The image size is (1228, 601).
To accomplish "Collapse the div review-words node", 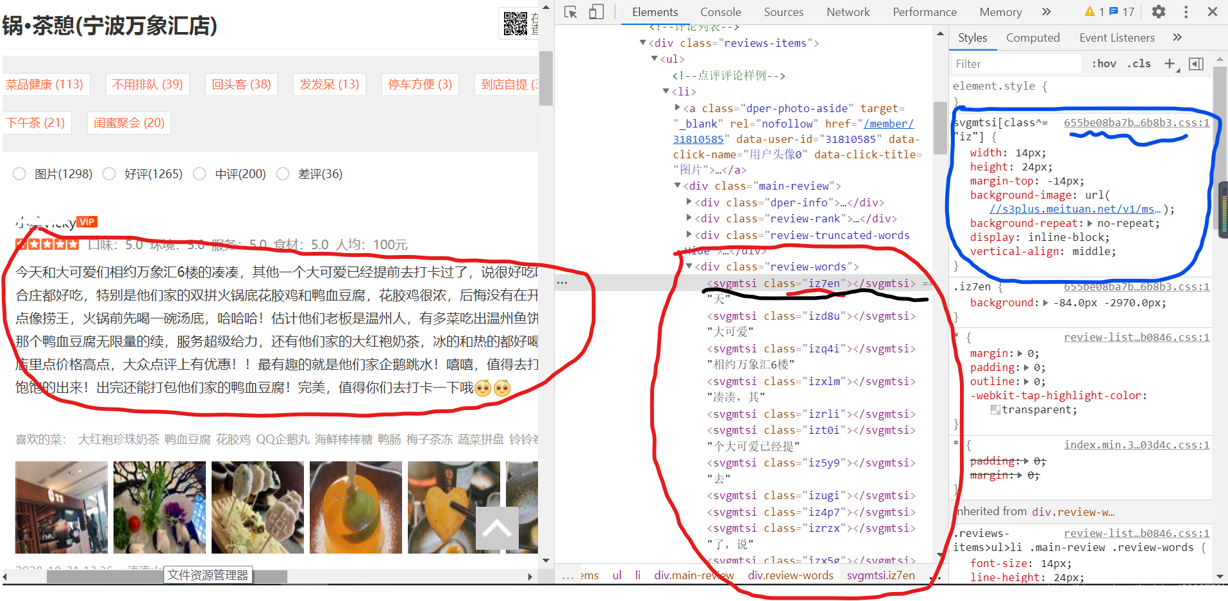I will point(689,266).
